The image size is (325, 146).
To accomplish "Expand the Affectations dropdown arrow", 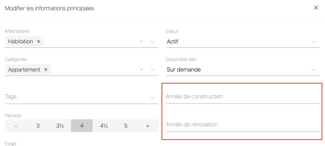I will 152,41.
